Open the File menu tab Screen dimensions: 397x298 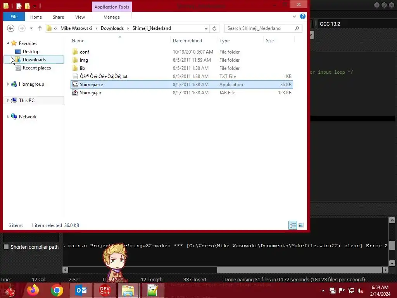point(14,17)
